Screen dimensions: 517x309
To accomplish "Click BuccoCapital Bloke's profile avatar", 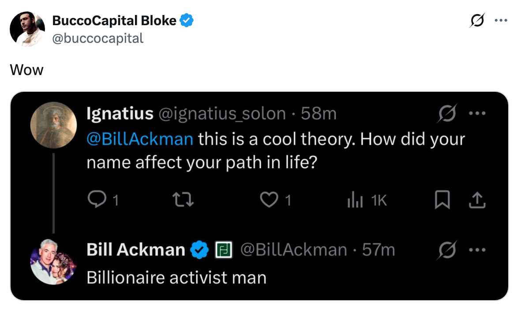I will pos(27,29).
